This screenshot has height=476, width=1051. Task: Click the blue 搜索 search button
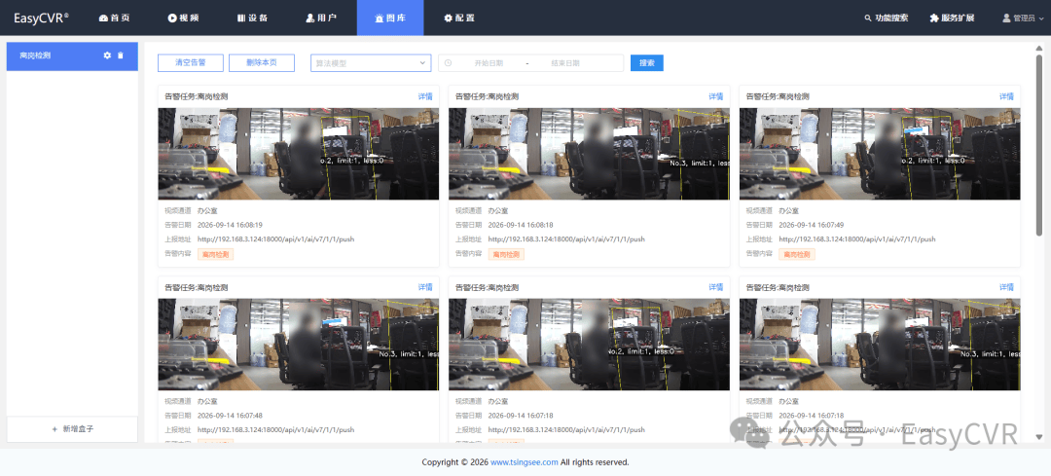point(647,63)
